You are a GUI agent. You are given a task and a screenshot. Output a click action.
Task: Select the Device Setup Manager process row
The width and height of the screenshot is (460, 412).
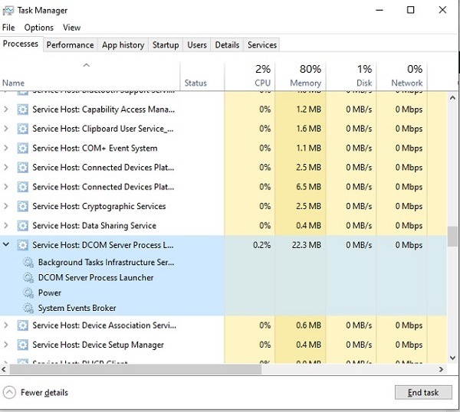(x=223, y=345)
